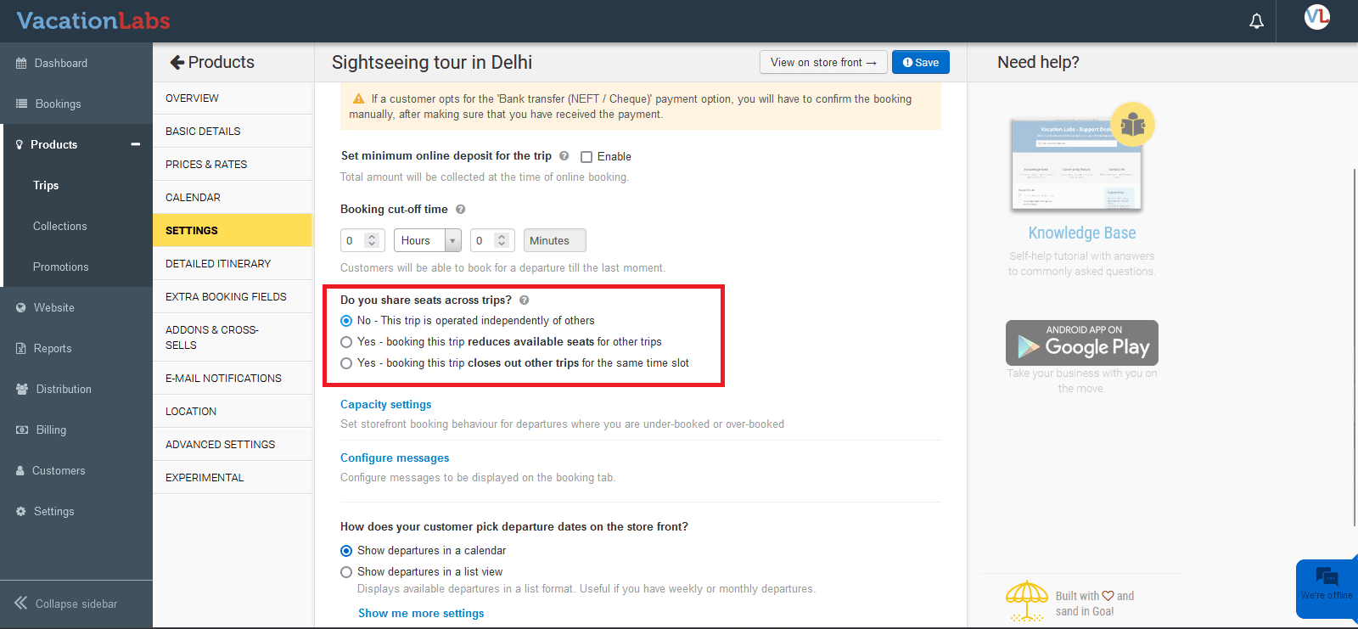Screen dimensions: 1358x629
Task: Click help icon beside minimum online deposit
Action: tap(564, 156)
